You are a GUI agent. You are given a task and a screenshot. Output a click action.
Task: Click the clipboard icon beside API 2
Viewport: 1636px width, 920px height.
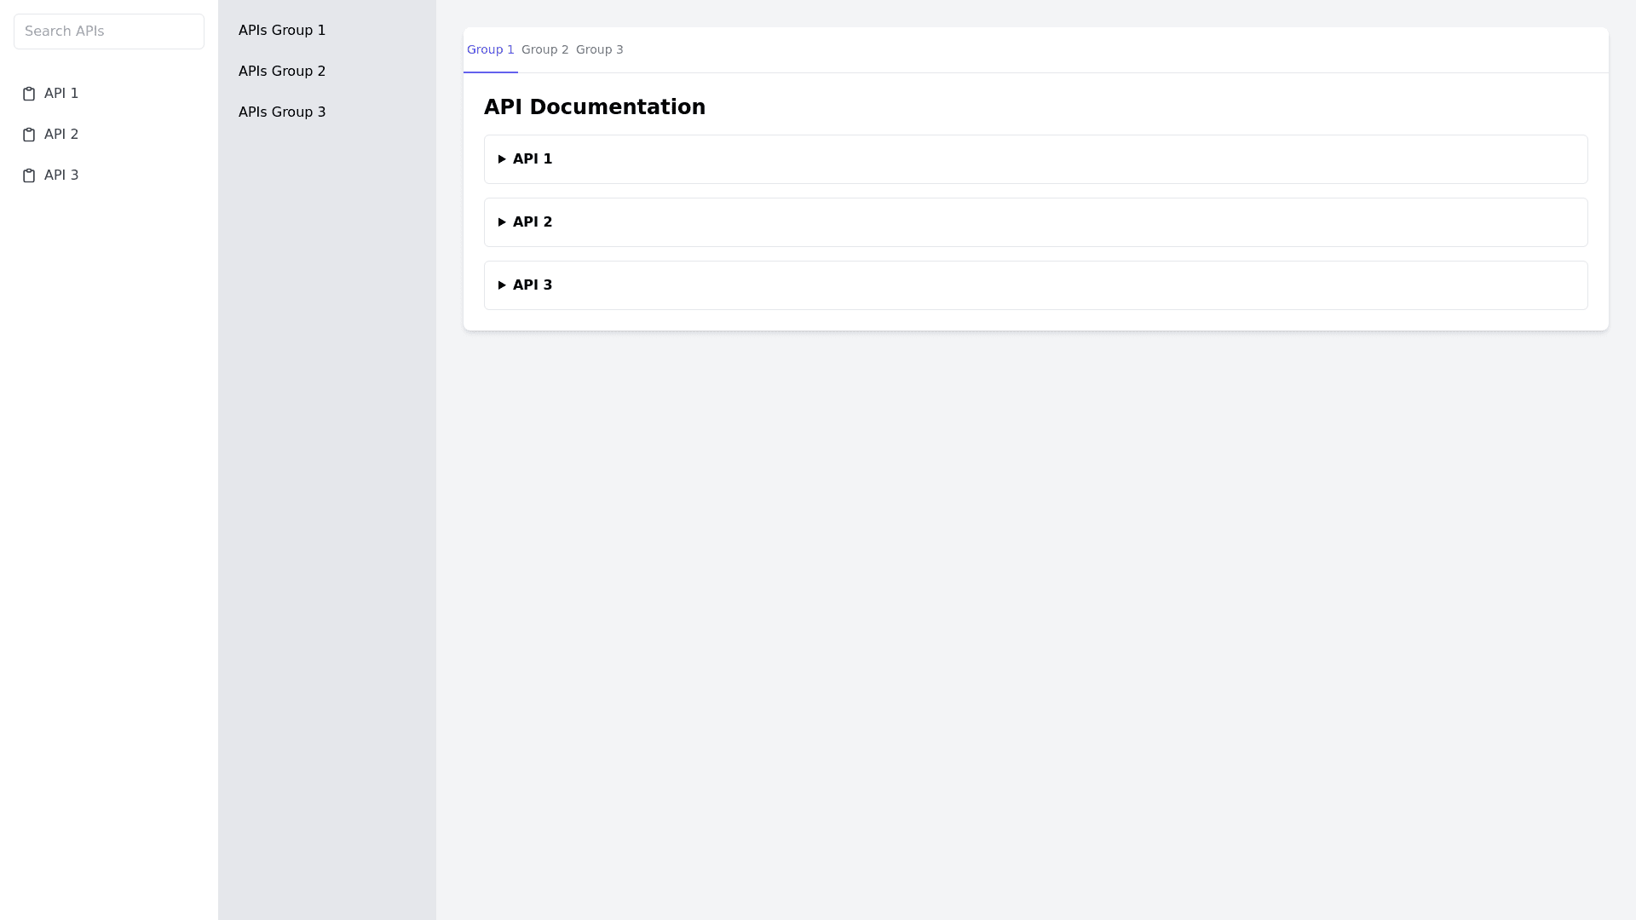point(29,135)
